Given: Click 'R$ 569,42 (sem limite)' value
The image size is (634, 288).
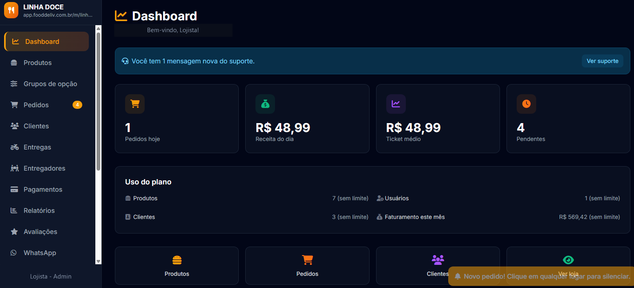Looking at the screenshot, I should pyautogui.click(x=590, y=217).
